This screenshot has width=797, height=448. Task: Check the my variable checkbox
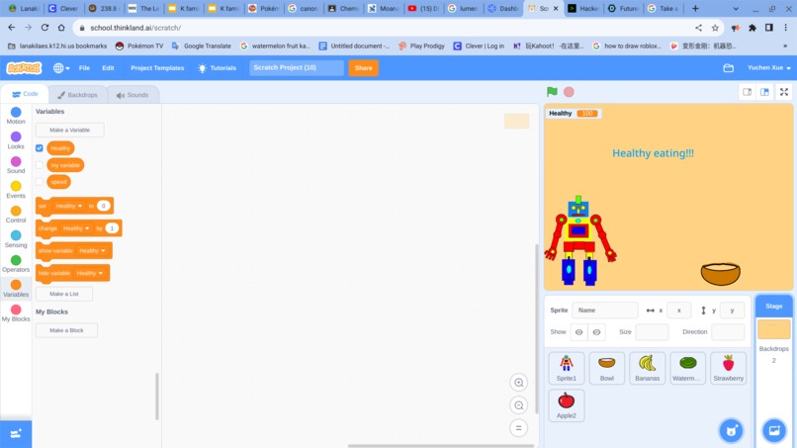click(x=40, y=165)
